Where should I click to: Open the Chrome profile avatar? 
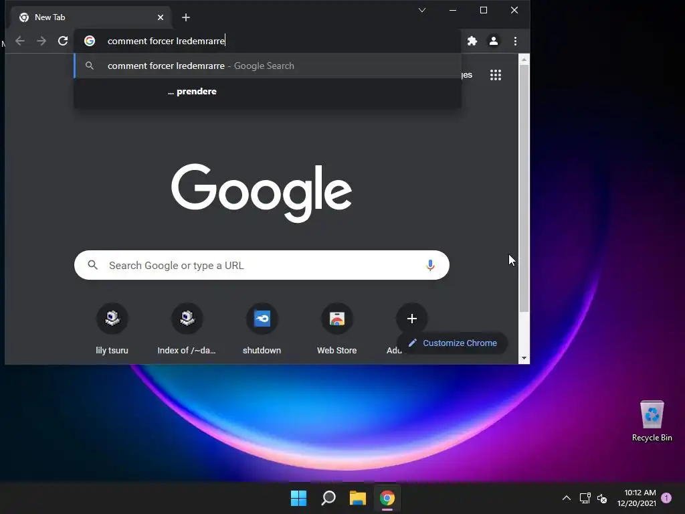[494, 41]
